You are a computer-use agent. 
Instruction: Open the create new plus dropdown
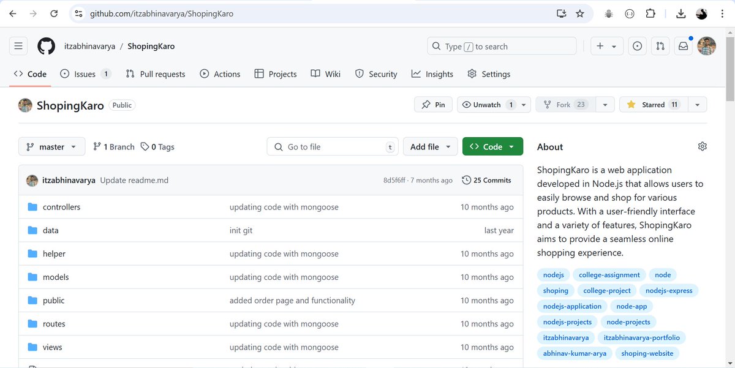[607, 46]
